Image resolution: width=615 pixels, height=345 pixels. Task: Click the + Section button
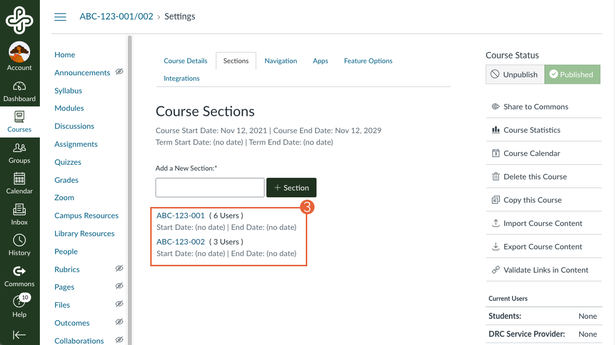point(291,187)
